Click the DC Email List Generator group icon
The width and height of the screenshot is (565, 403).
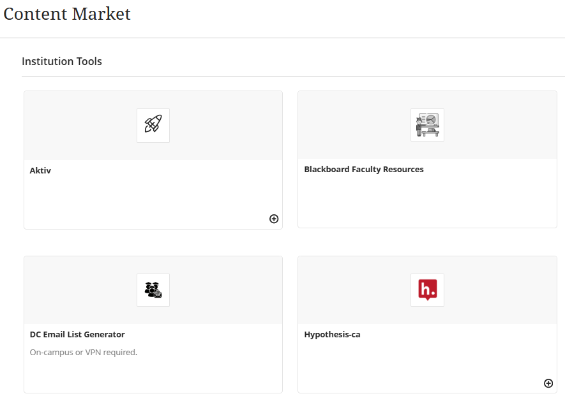[153, 289]
